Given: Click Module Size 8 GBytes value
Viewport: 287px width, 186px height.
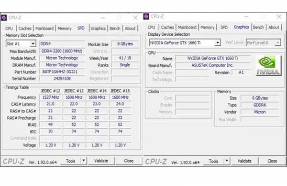Looking at the screenshot, I should pyautogui.click(x=125, y=44).
